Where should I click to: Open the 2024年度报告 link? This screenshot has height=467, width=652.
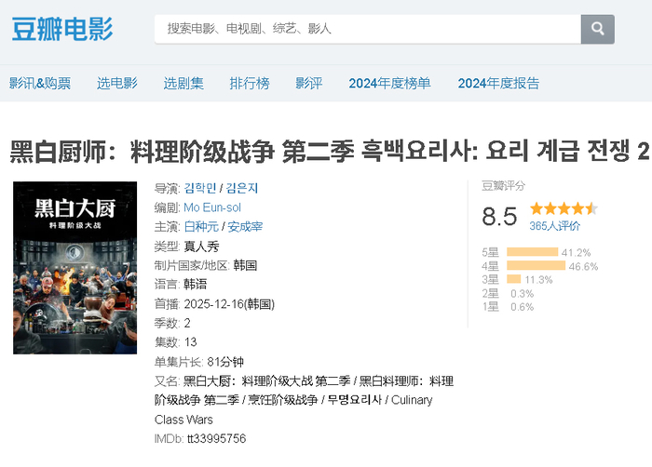tap(498, 83)
